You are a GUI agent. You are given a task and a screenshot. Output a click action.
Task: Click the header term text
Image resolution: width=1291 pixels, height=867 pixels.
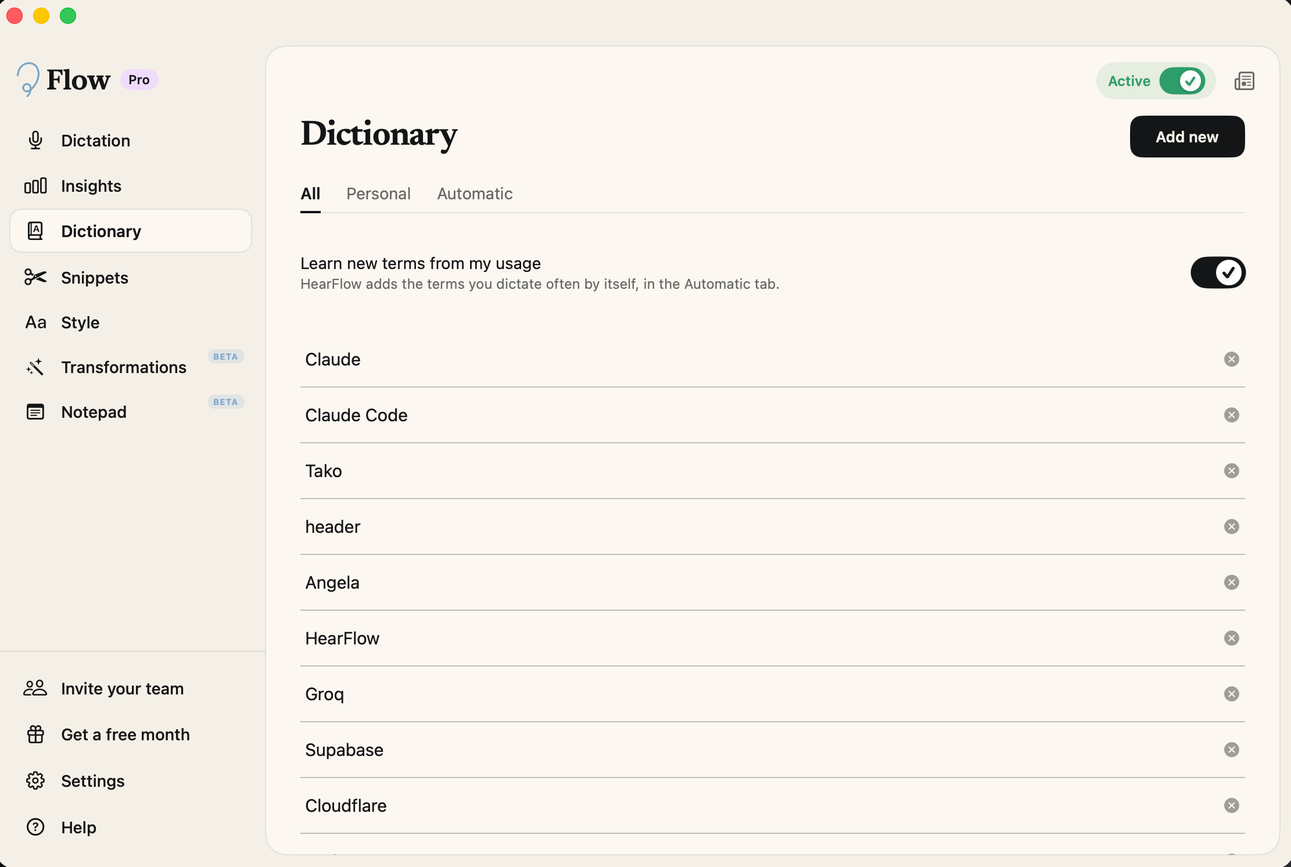(x=333, y=526)
